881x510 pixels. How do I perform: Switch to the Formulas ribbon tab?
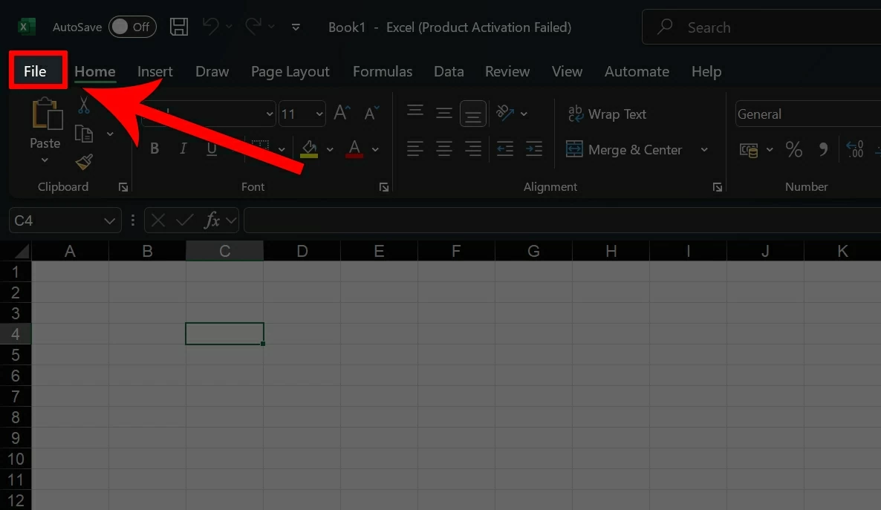(383, 71)
